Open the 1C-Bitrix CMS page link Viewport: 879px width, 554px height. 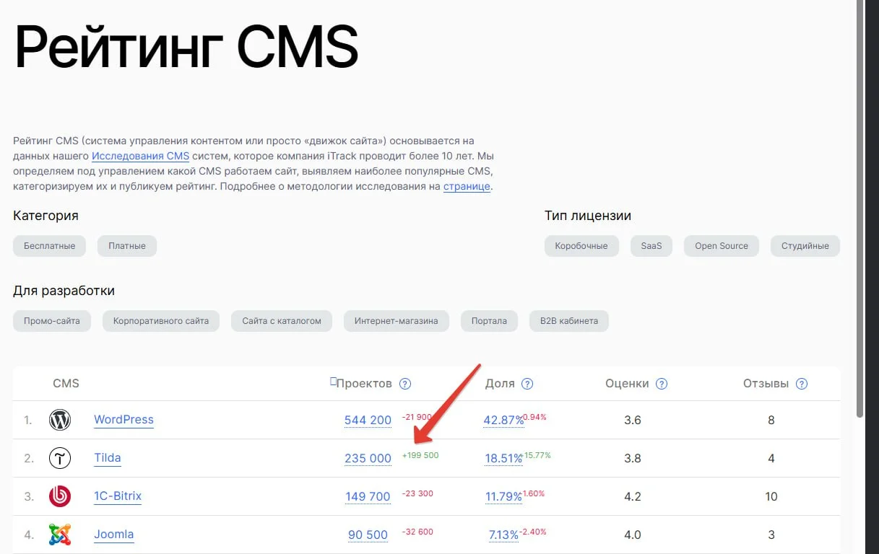click(118, 496)
